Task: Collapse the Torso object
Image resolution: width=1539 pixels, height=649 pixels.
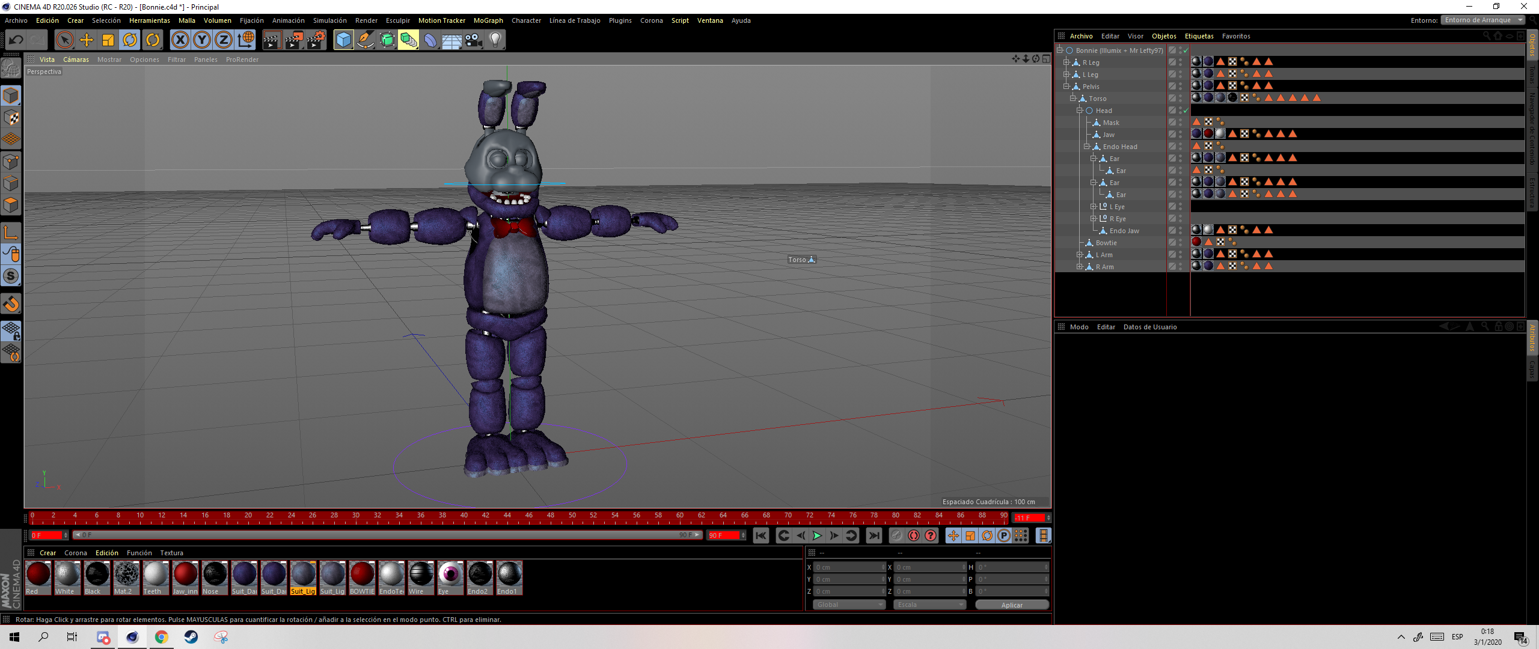Action: click(x=1073, y=99)
